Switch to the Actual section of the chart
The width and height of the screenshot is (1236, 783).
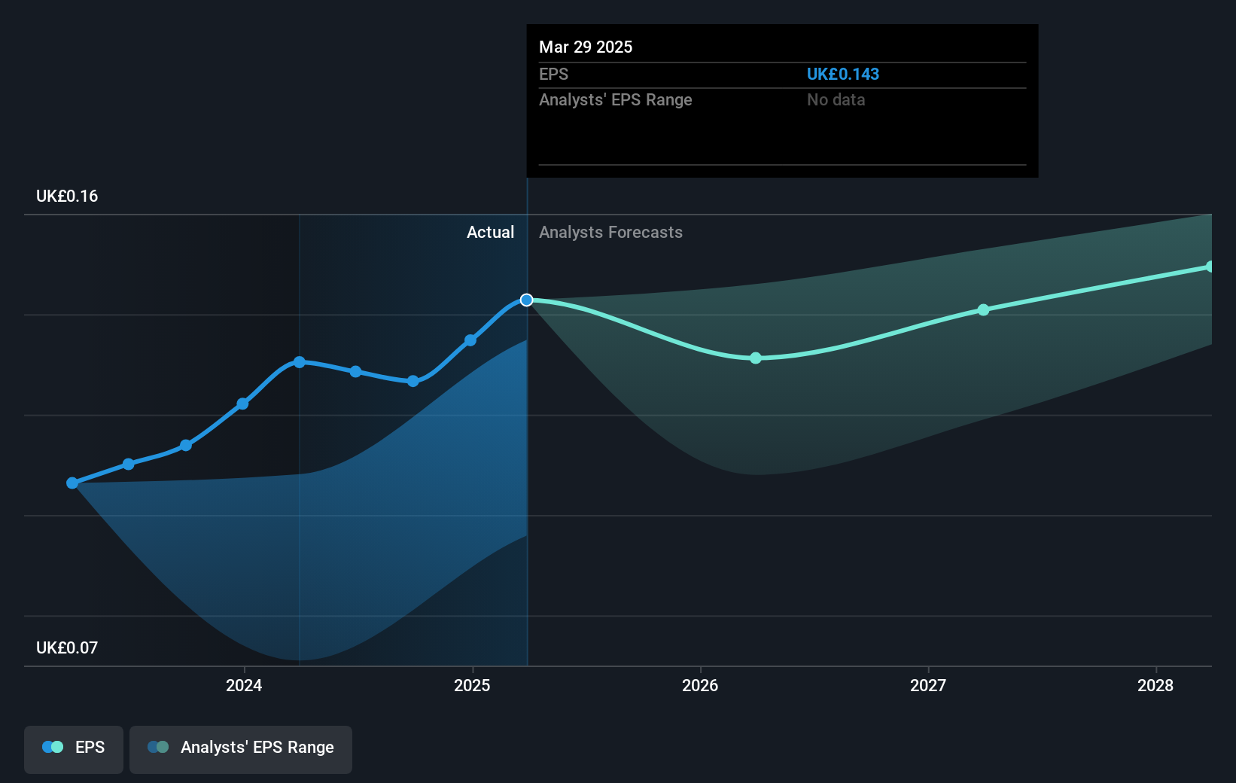(490, 232)
